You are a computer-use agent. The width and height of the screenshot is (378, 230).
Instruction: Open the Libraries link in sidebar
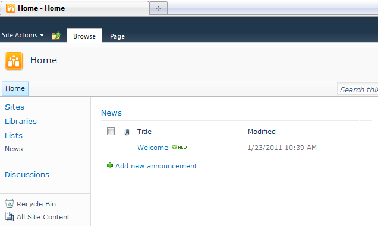pos(21,121)
